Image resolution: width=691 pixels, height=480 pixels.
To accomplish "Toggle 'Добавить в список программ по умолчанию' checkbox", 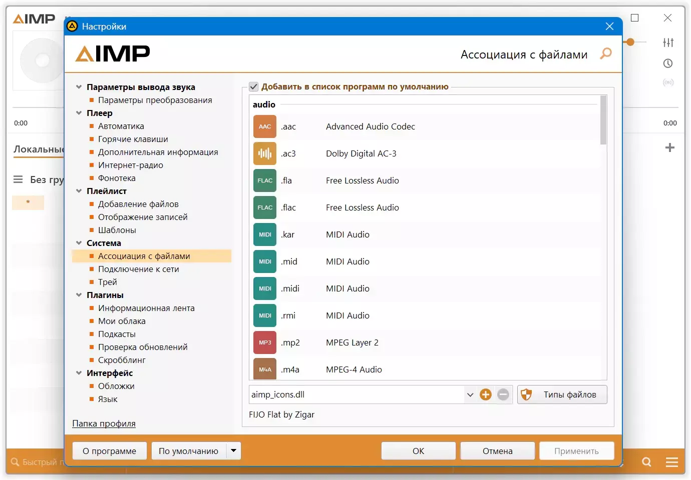I will 254,86.
